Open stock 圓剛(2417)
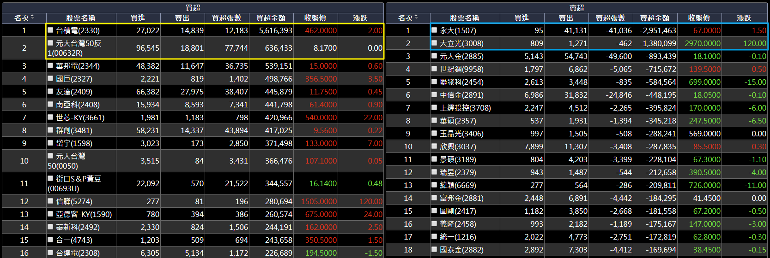This screenshot has width=770, height=258. tap(458, 211)
